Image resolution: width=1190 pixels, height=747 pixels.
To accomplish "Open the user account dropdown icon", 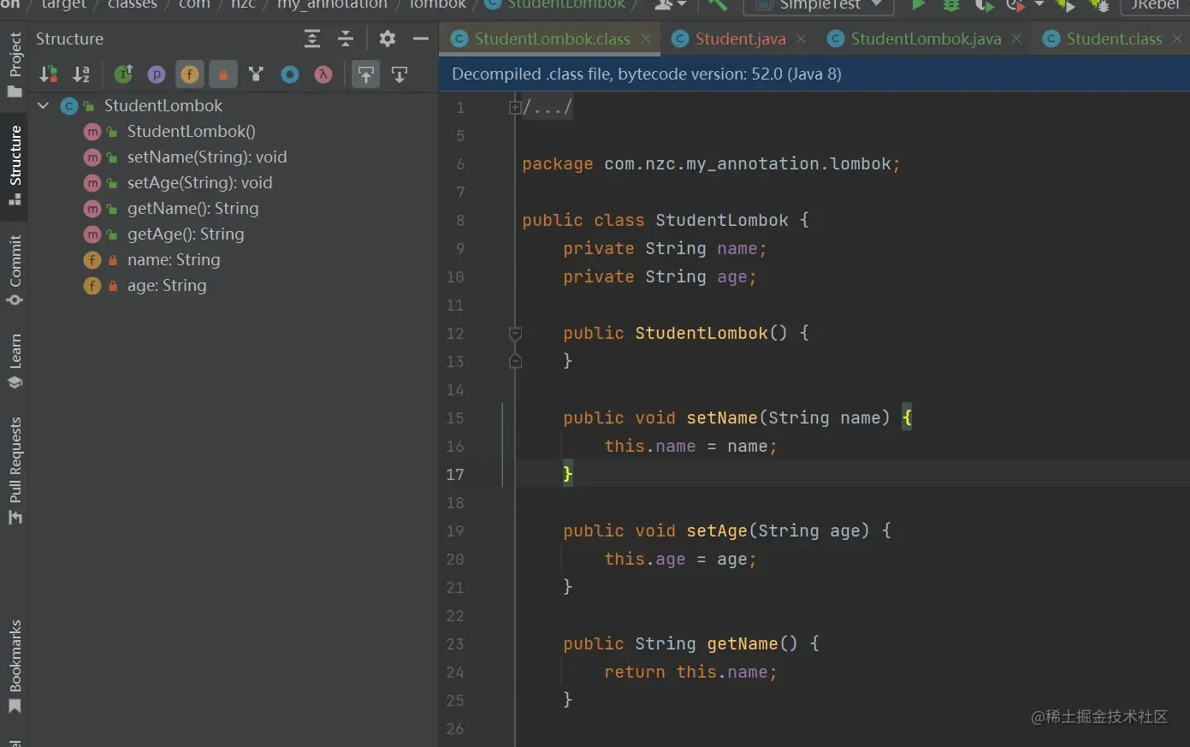I will pos(670,5).
